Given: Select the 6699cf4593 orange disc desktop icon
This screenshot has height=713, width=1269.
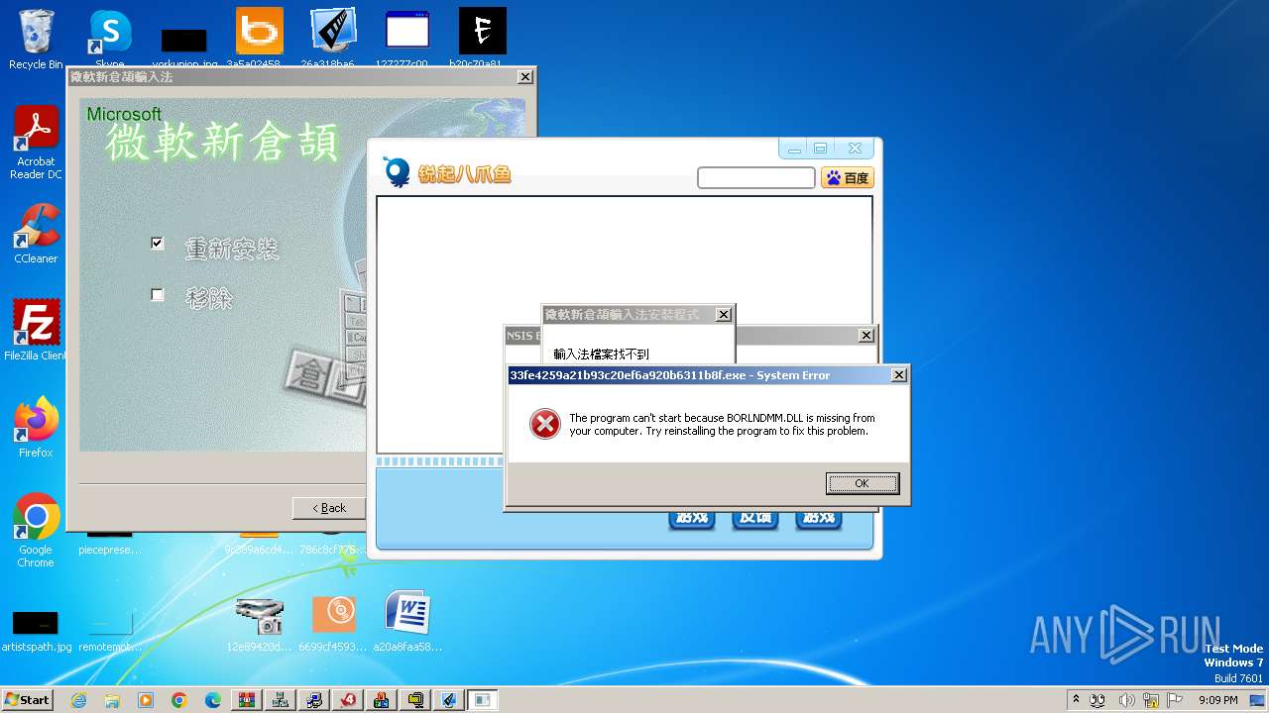Looking at the screenshot, I should click(334, 622).
